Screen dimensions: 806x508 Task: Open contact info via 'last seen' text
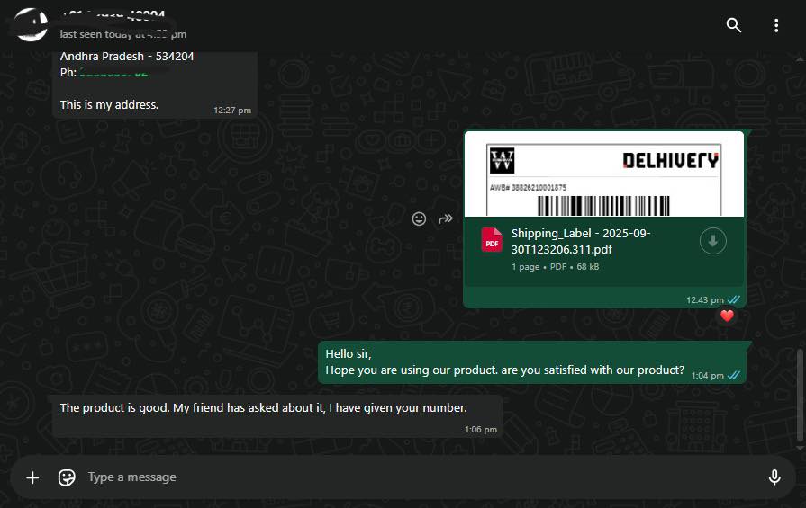point(123,34)
